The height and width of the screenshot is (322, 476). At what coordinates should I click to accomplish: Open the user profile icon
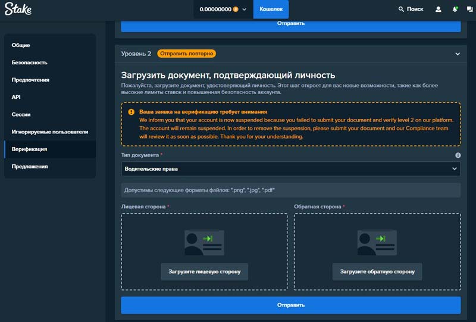(439, 10)
